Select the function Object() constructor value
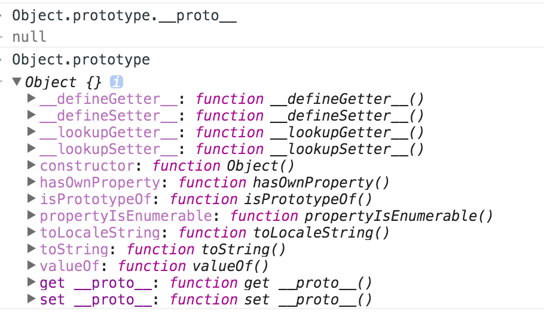 223,166
